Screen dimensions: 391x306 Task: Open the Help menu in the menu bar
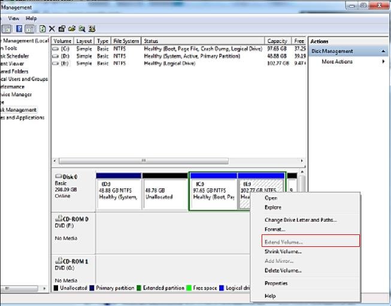[31, 19]
